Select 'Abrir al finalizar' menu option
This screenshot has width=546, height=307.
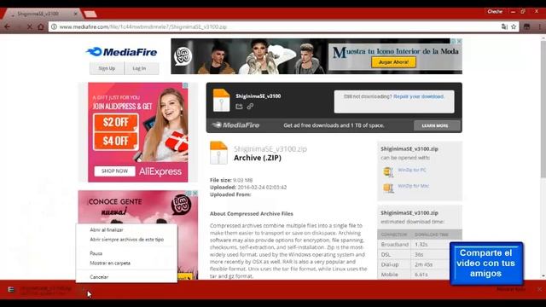107,229
